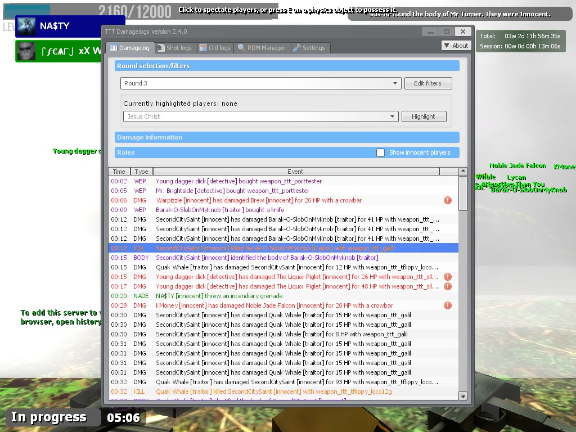Select Mr. Brightside bought porttester row

coord(283,191)
